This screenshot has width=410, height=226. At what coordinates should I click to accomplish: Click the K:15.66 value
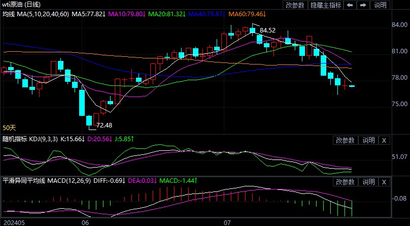(x=72, y=139)
